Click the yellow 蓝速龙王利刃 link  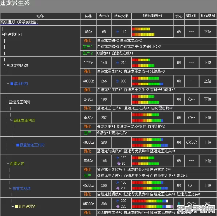coord(24,120)
